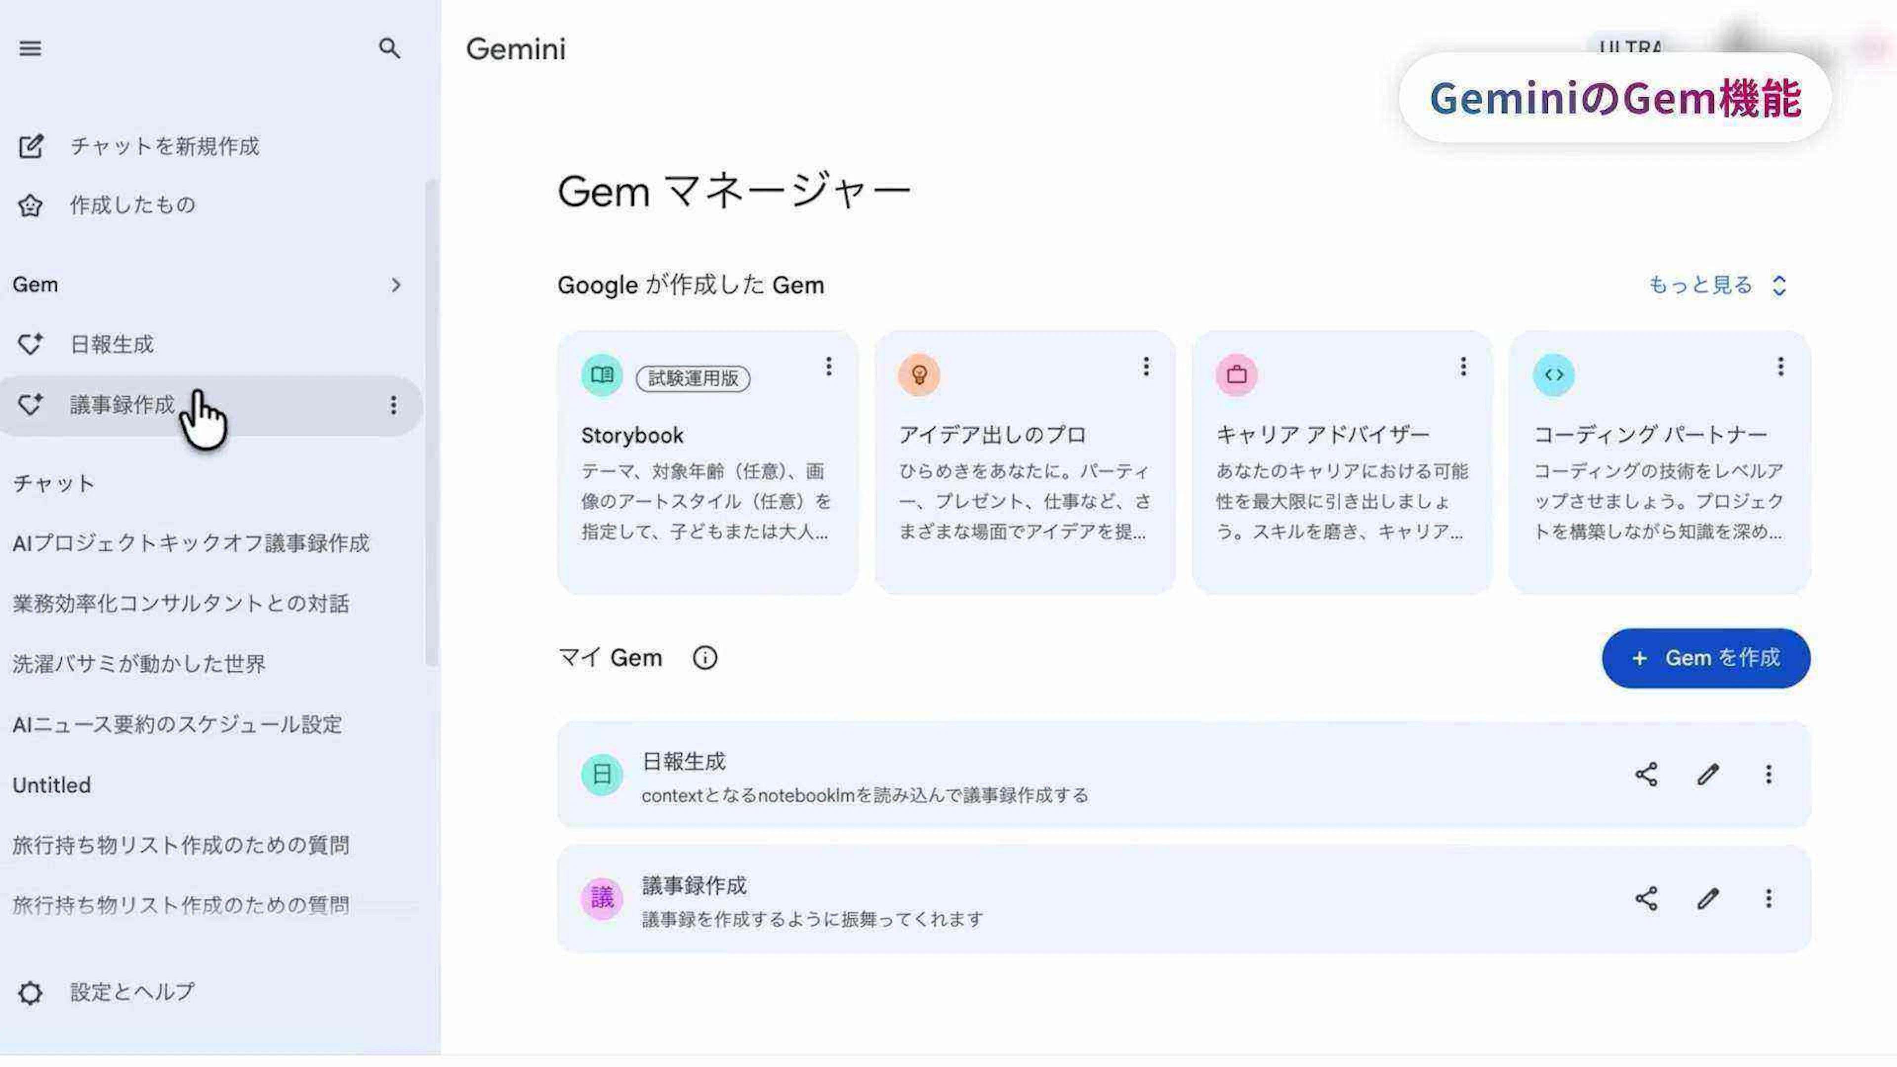Screen dimensions: 1897x1067
Task: Open the アイデア出しのプロ Gem card
Action: point(1025,462)
